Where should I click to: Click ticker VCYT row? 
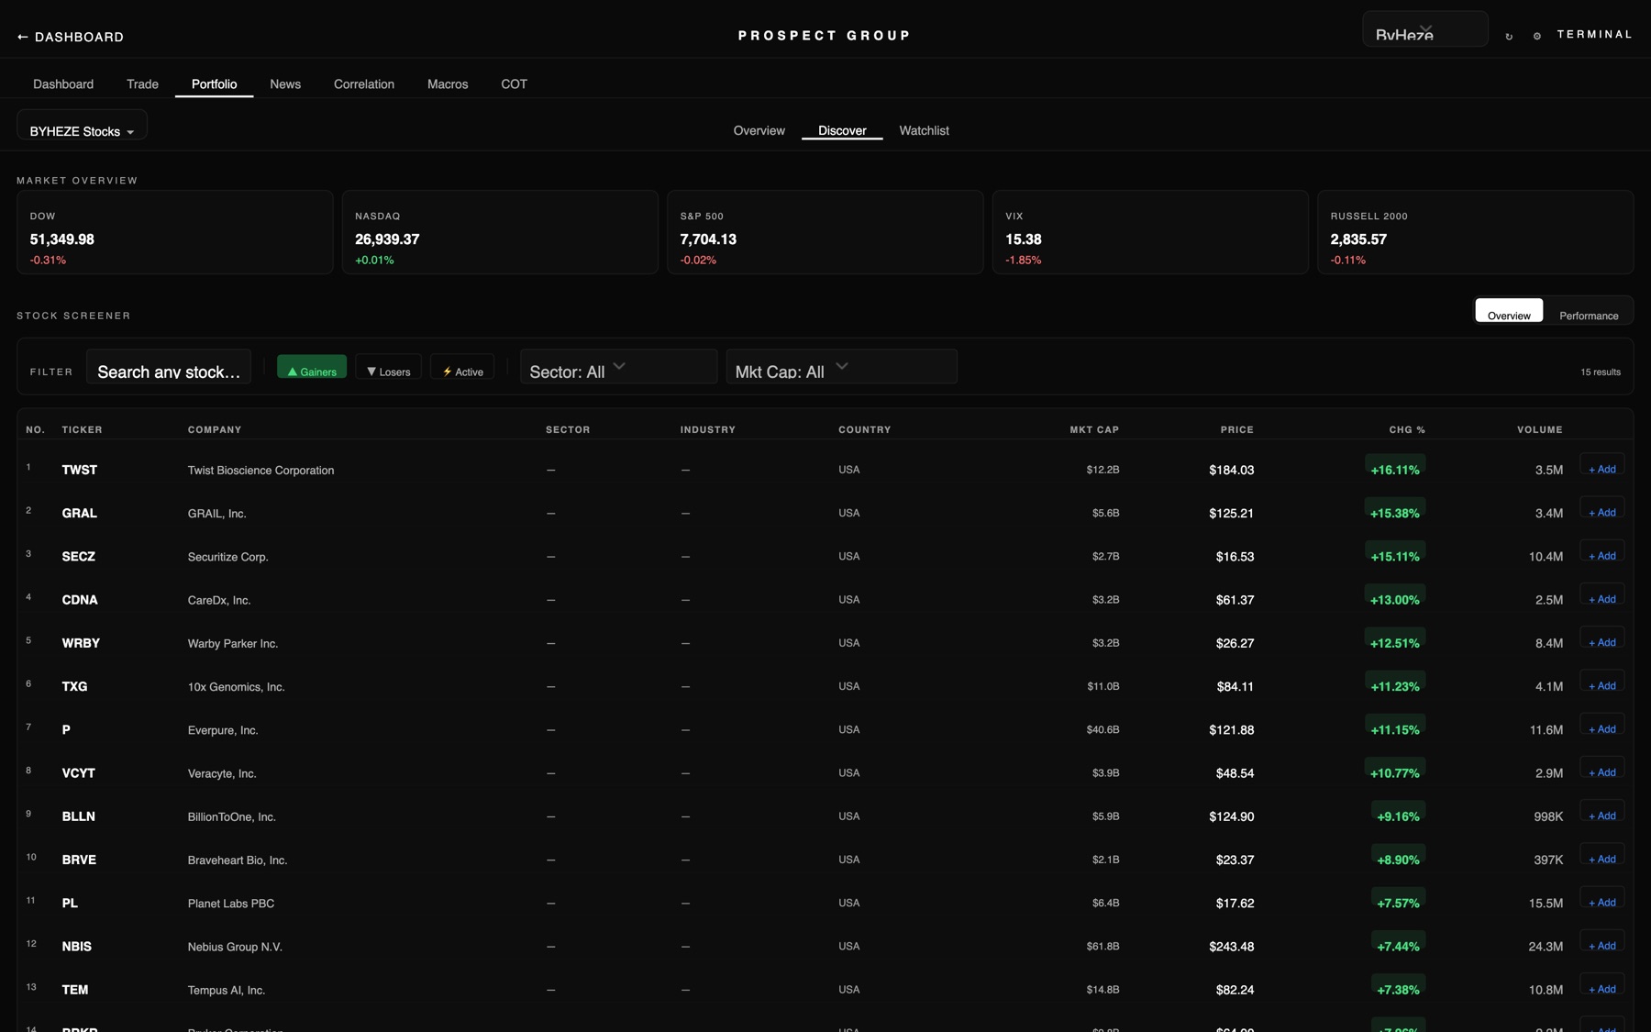pos(78,773)
